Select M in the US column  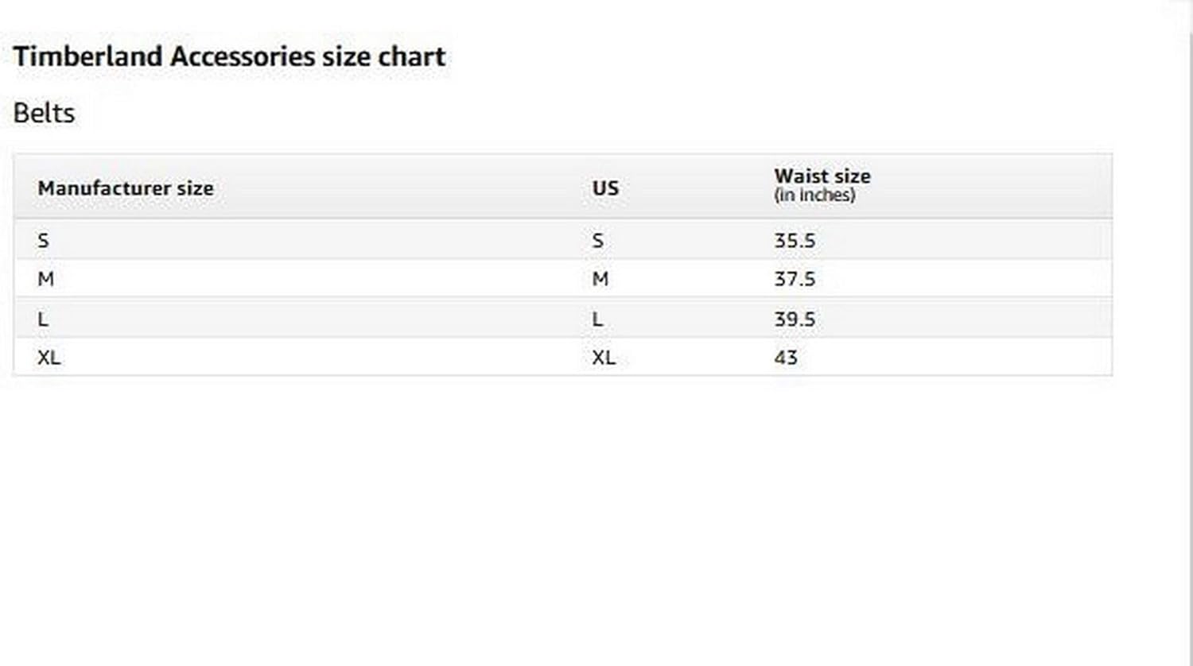pos(600,279)
